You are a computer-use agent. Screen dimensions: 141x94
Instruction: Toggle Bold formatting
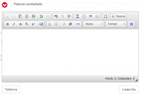[x=7, y=24]
